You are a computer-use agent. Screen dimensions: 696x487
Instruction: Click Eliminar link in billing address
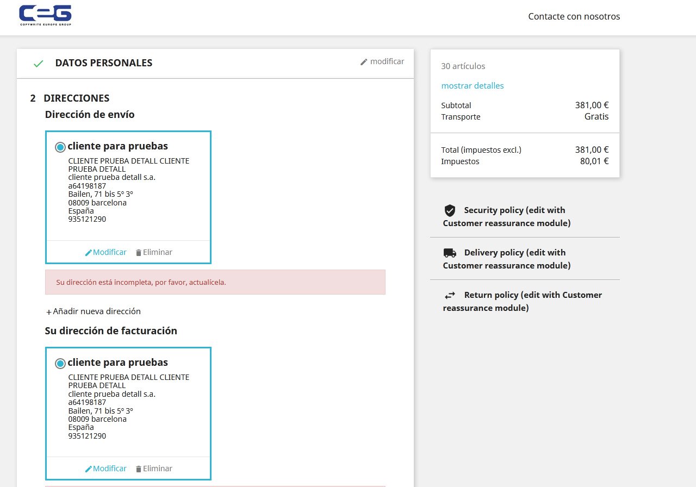pyautogui.click(x=157, y=469)
